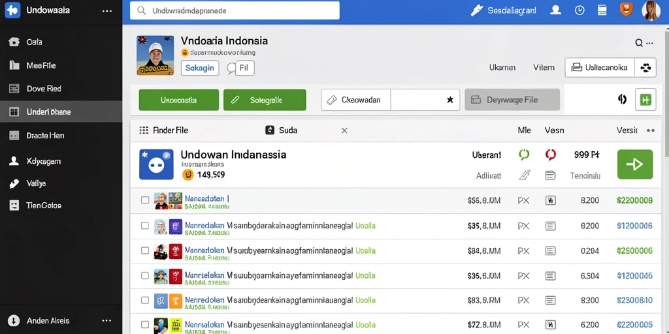Open the user avatar photo in header

pyautogui.click(x=651, y=10)
